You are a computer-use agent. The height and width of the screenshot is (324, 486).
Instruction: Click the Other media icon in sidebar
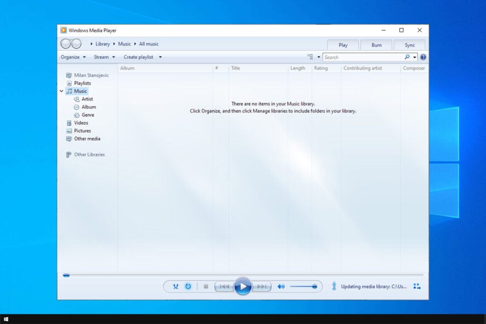(69, 139)
